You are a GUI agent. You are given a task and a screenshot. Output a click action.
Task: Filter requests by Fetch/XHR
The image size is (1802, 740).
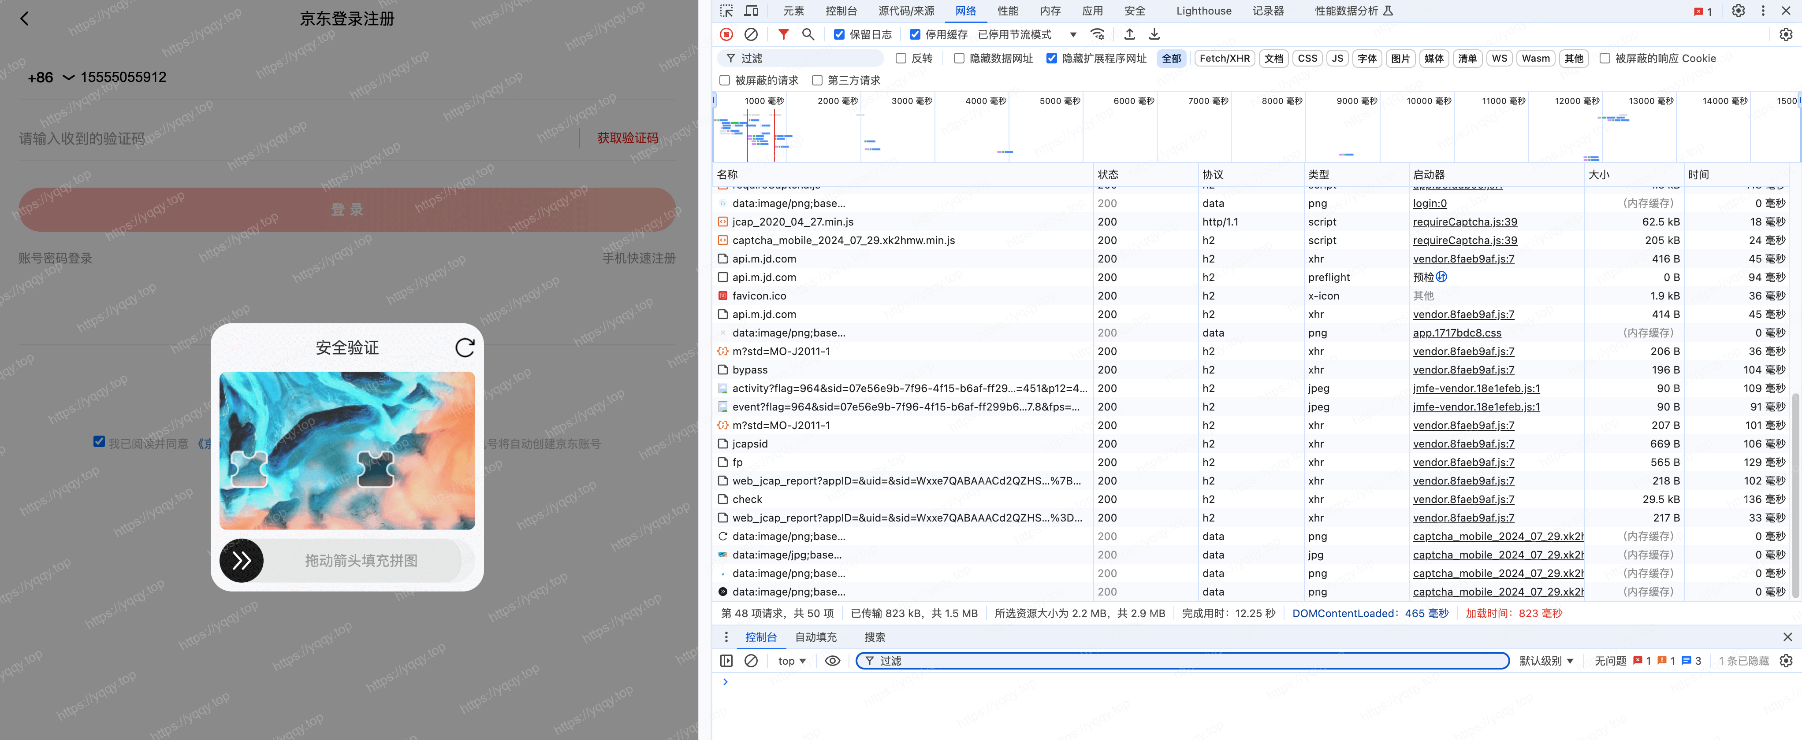(1224, 59)
